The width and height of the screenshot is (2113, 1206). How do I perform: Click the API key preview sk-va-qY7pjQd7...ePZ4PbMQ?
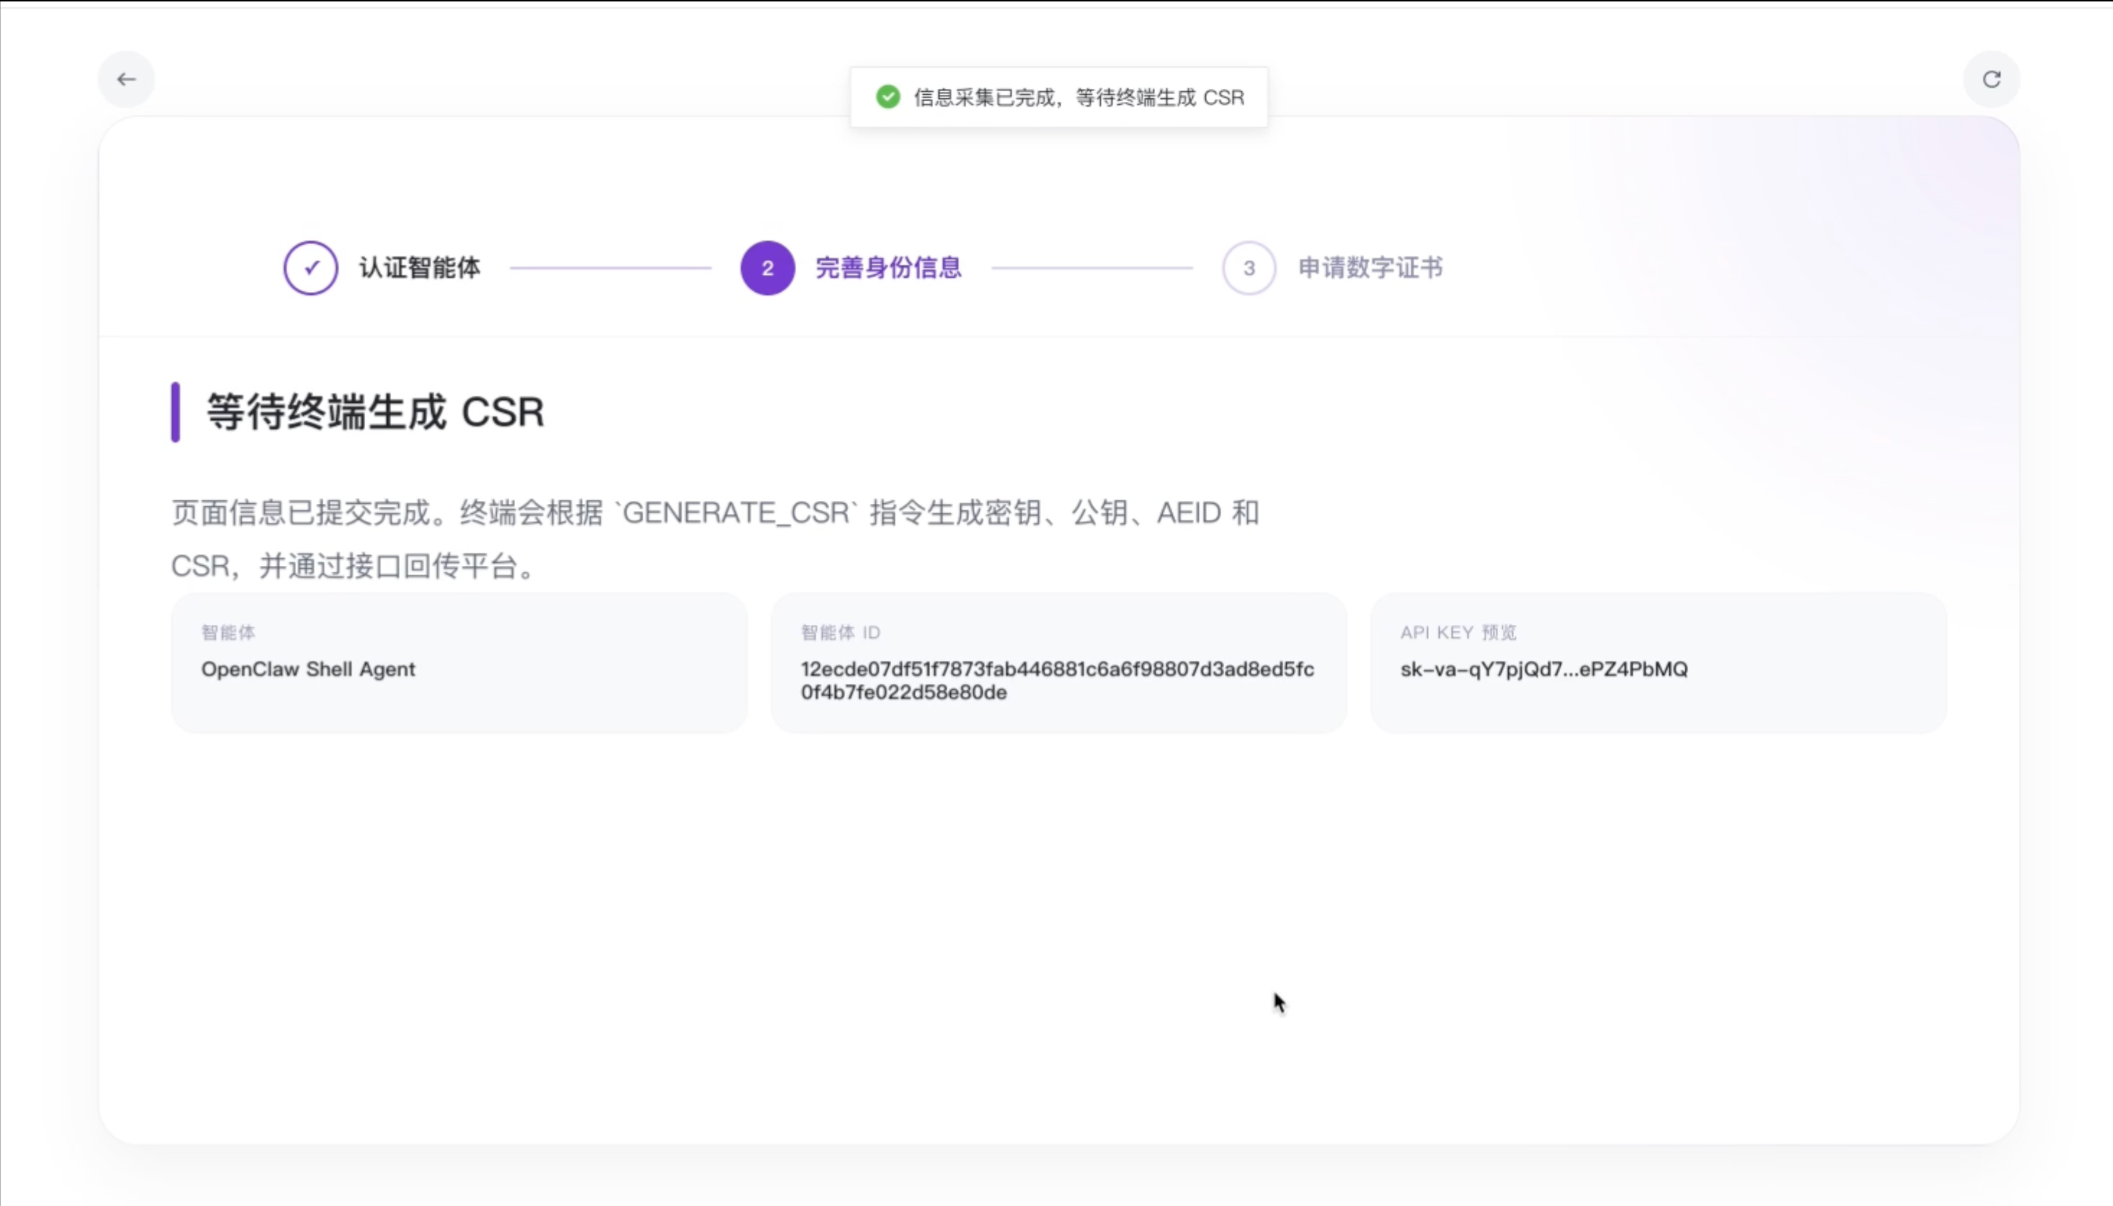(1544, 669)
